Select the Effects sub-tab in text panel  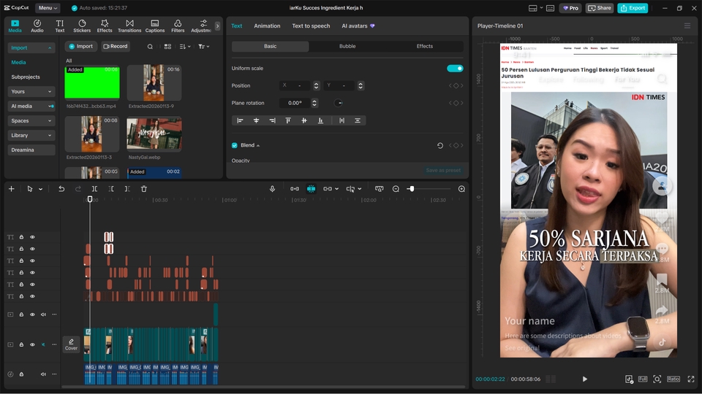tap(424, 46)
